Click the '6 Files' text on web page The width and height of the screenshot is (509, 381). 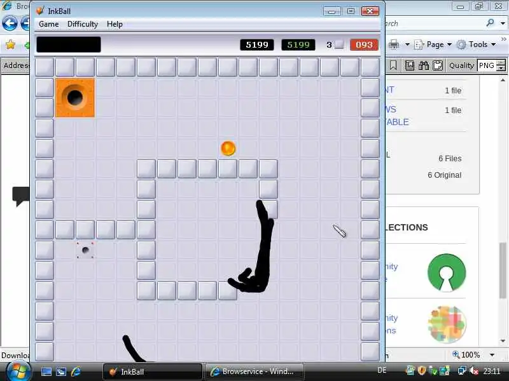click(450, 158)
